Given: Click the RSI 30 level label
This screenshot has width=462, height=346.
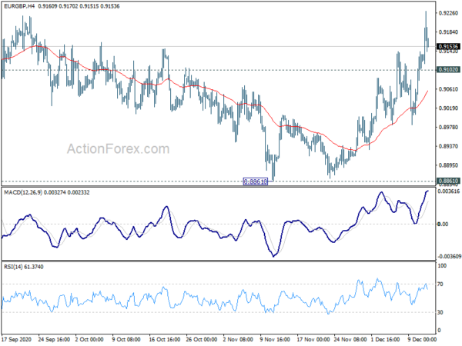Looking at the screenshot, I should coord(440,312).
